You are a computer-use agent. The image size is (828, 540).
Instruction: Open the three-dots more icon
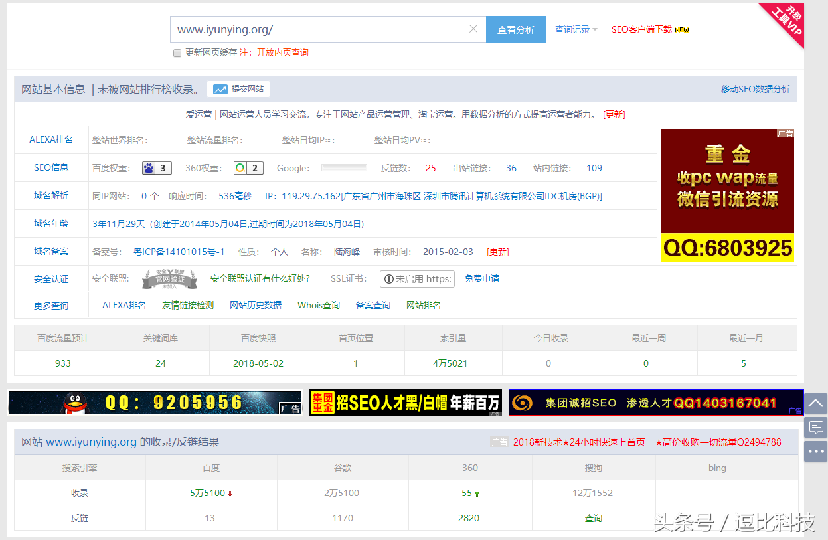point(816,451)
